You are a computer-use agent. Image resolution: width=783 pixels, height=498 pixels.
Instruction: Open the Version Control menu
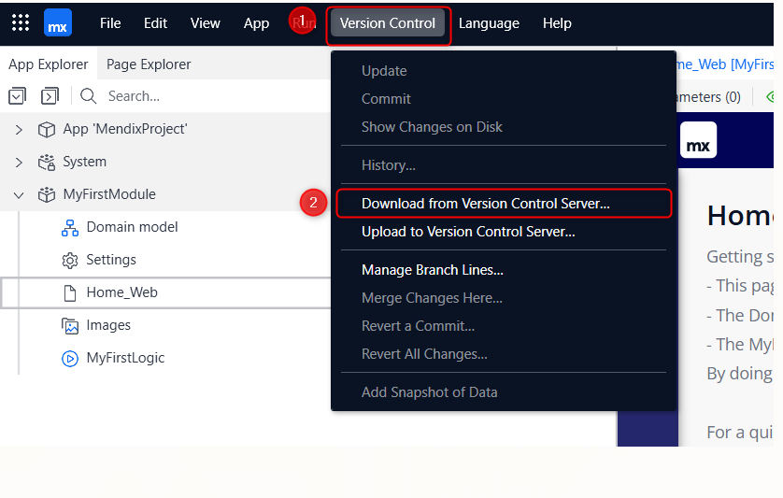388,23
